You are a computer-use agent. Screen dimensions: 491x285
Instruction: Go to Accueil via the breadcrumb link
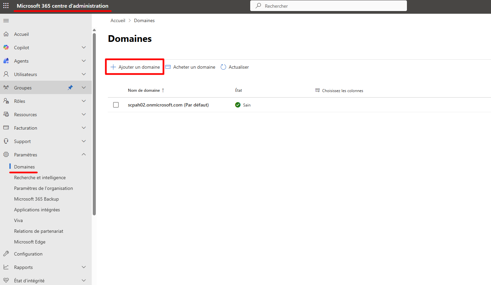[118, 20]
